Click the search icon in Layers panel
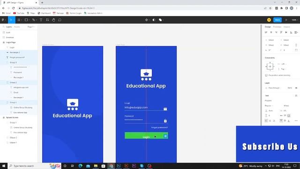Viewport: 300px width, 169px height. coord(4,27)
